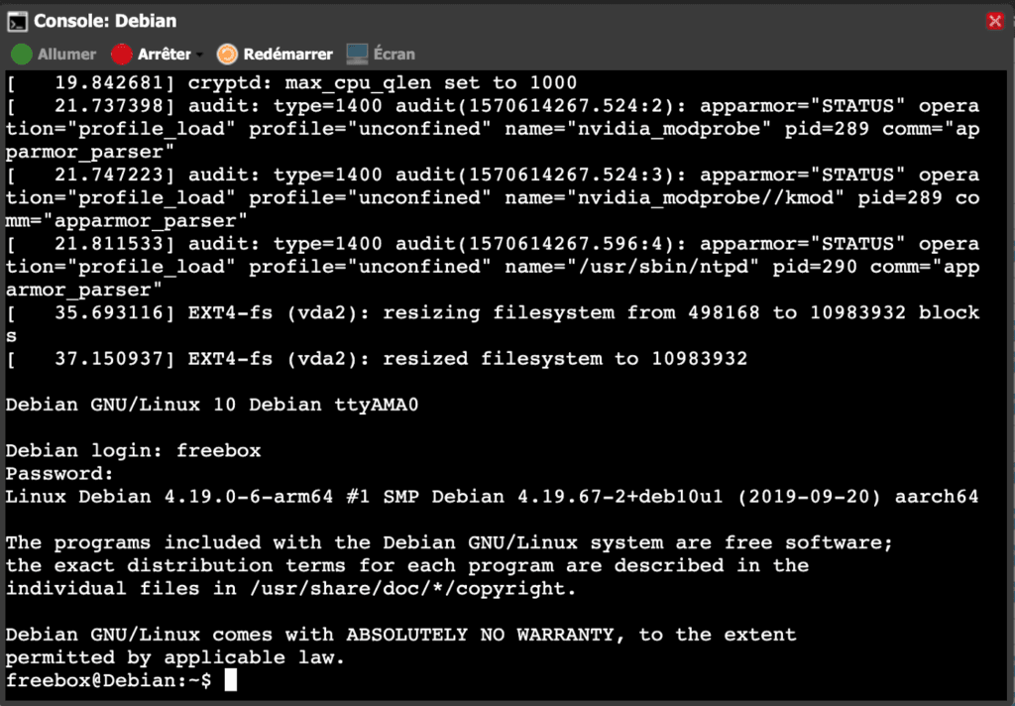Click the orange Redémarrer restart icon
Image resolution: width=1015 pixels, height=706 pixels.
[x=227, y=55]
